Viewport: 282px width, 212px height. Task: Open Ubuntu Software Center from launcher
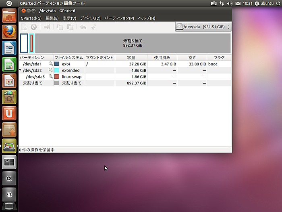[9, 97]
